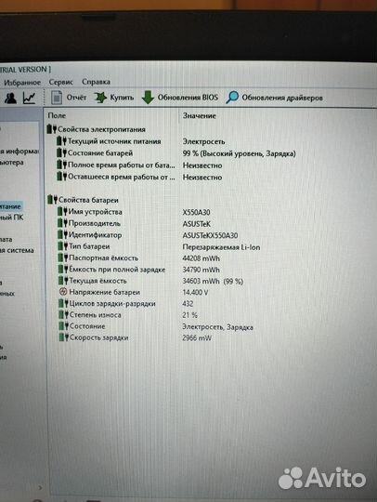Open the Сервис menu
This screenshot has height=502, width=377.
click(60, 82)
